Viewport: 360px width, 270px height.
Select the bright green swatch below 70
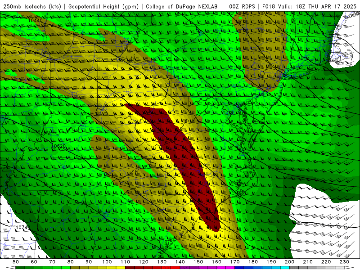tap(57, 268)
